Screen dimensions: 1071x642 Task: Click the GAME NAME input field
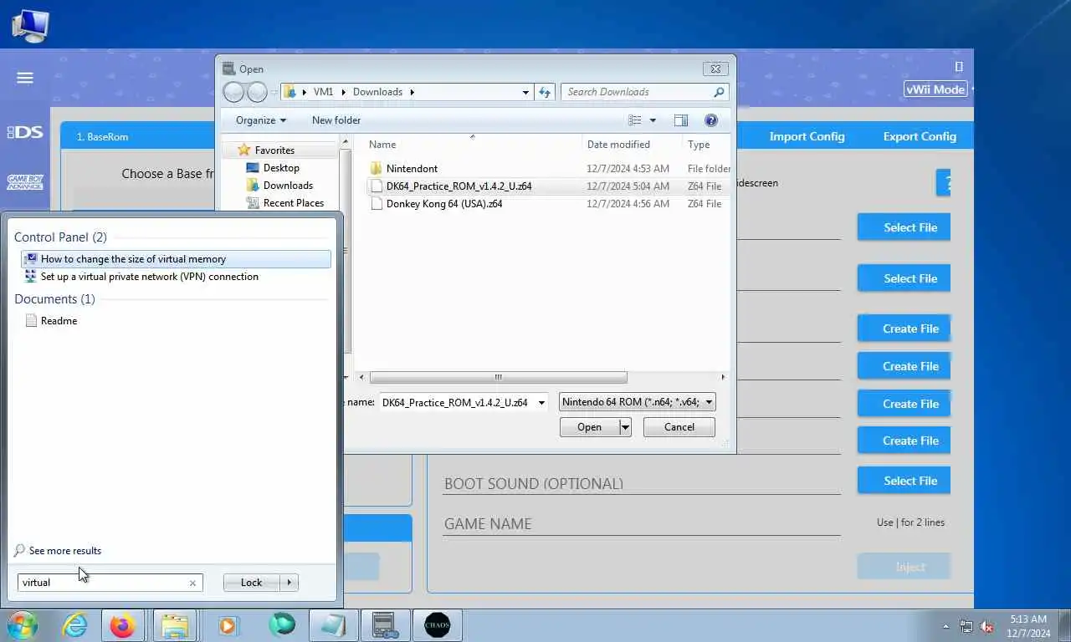[x=642, y=524]
